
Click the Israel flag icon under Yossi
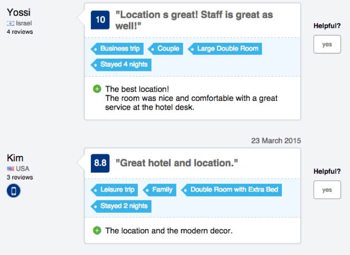11,23
